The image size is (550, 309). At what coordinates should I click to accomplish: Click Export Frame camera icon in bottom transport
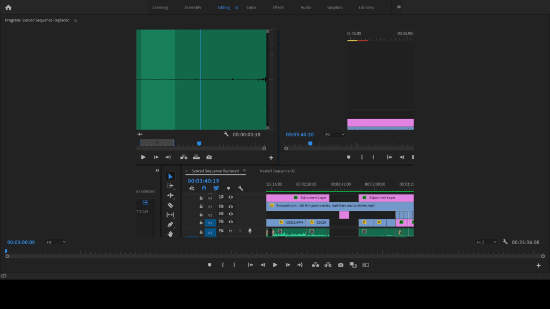point(341,265)
